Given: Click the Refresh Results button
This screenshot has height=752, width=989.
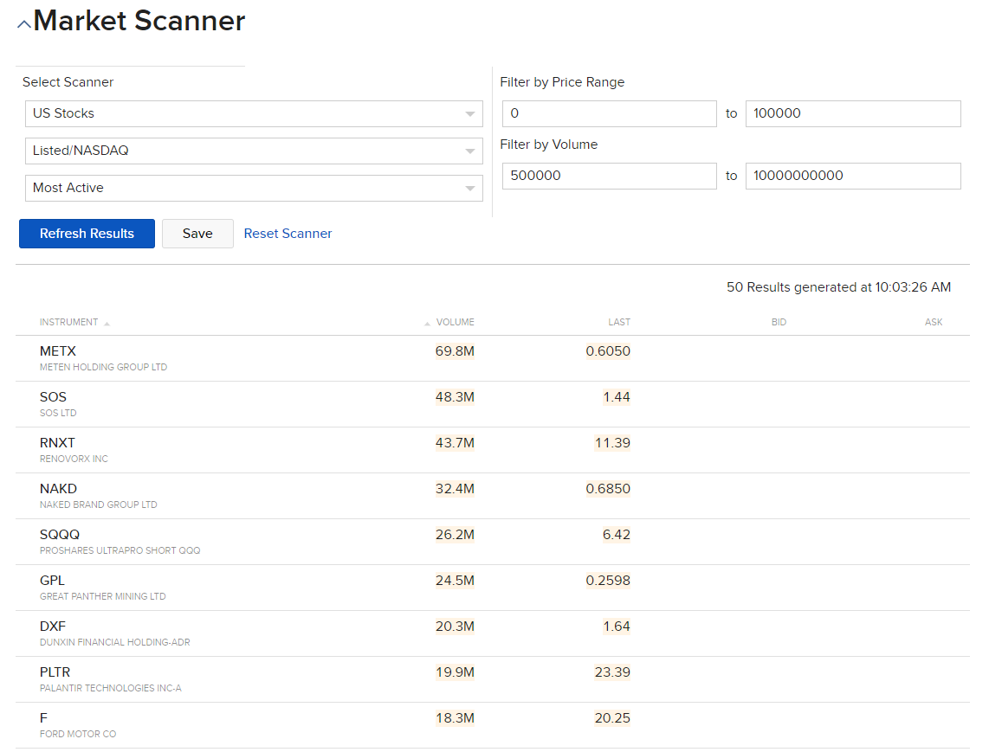Looking at the screenshot, I should click(x=87, y=234).
